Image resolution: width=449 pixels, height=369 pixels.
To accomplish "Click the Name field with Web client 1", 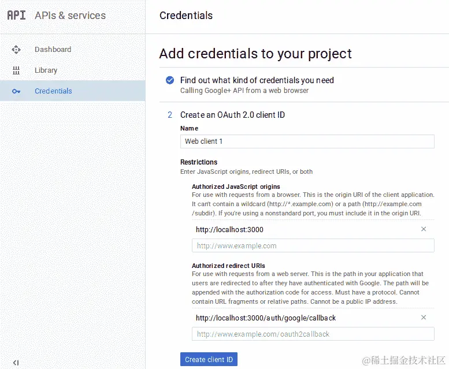I will 307,141.
